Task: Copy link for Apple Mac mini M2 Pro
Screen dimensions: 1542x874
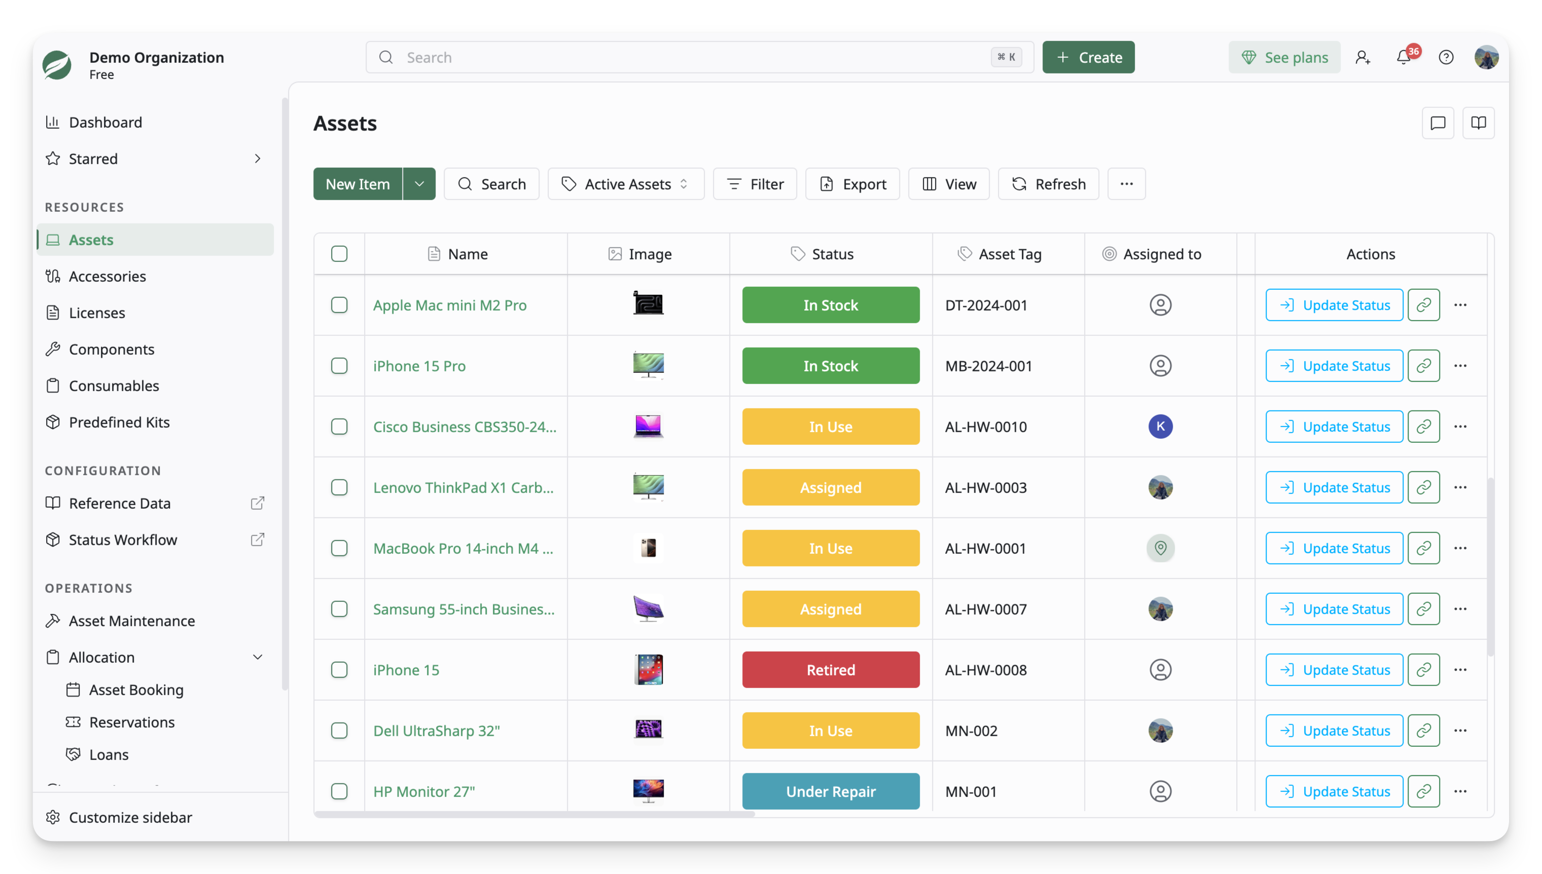Action: (x=1423, y=305)
